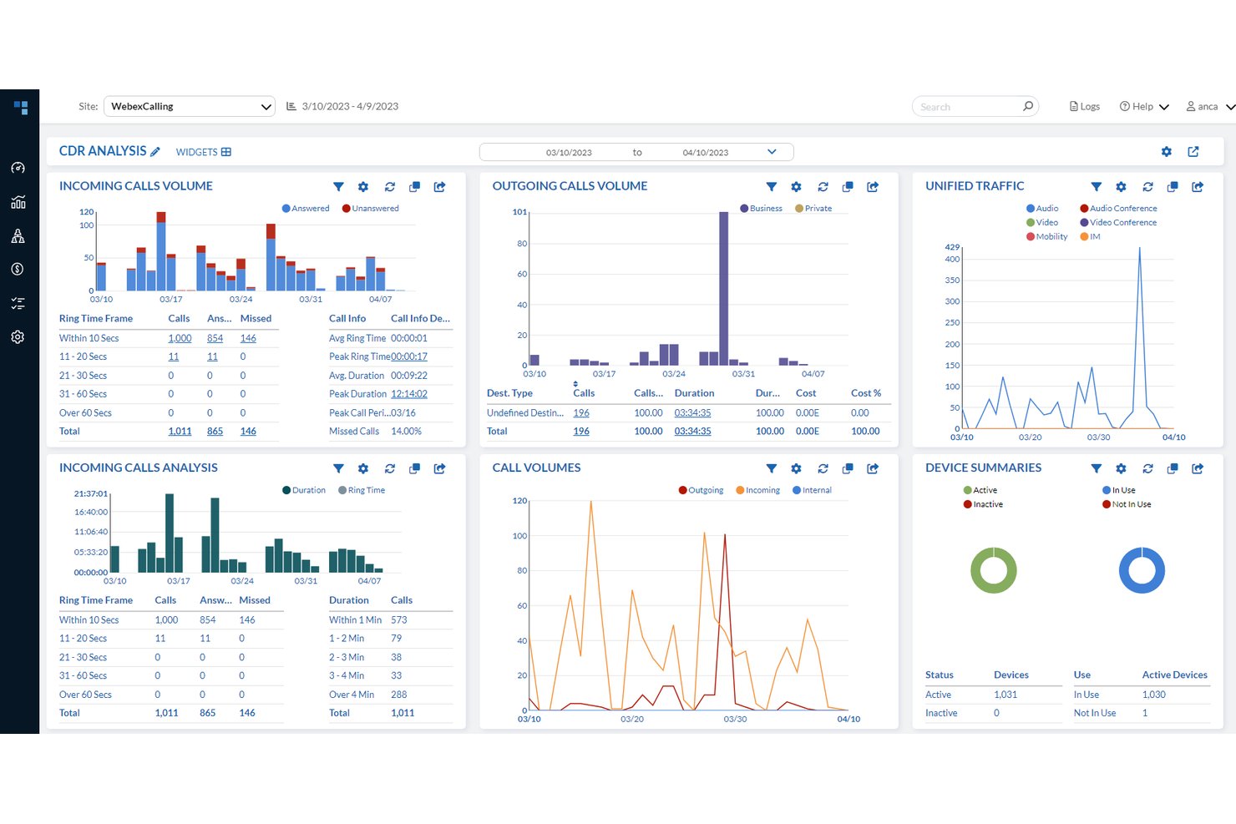1236x824 pixels.
Task: Open the anca user menu
Action: pos(1210,107)
